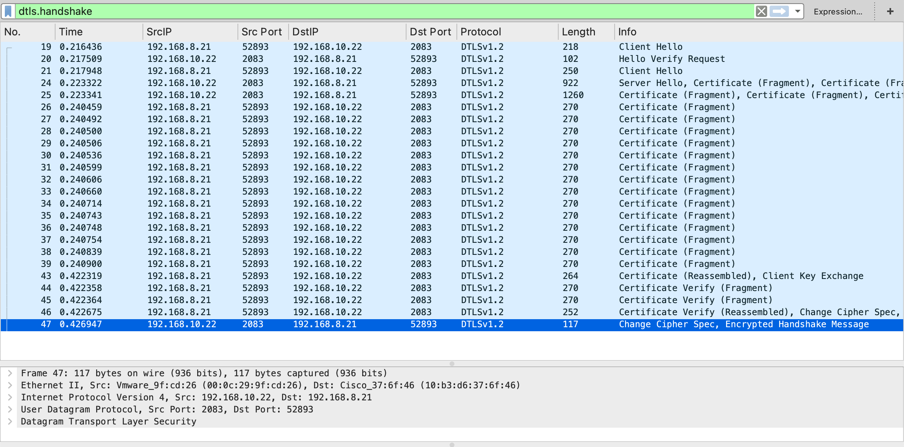Expand the User Datagram Protocol section

(10, 409)
